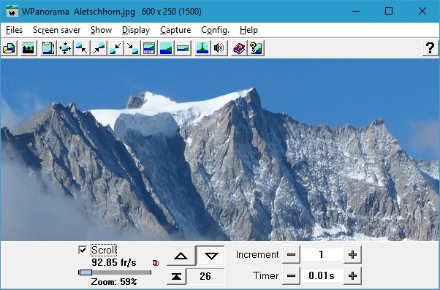Click the Increment value field showing 1

point(322,255)
